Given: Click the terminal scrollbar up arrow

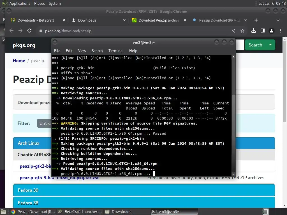Looking at the screenshot, I should (x=233, y=57).
